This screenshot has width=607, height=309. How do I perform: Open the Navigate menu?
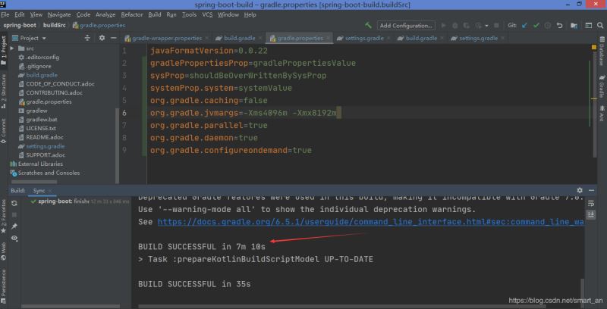[59, 14]
